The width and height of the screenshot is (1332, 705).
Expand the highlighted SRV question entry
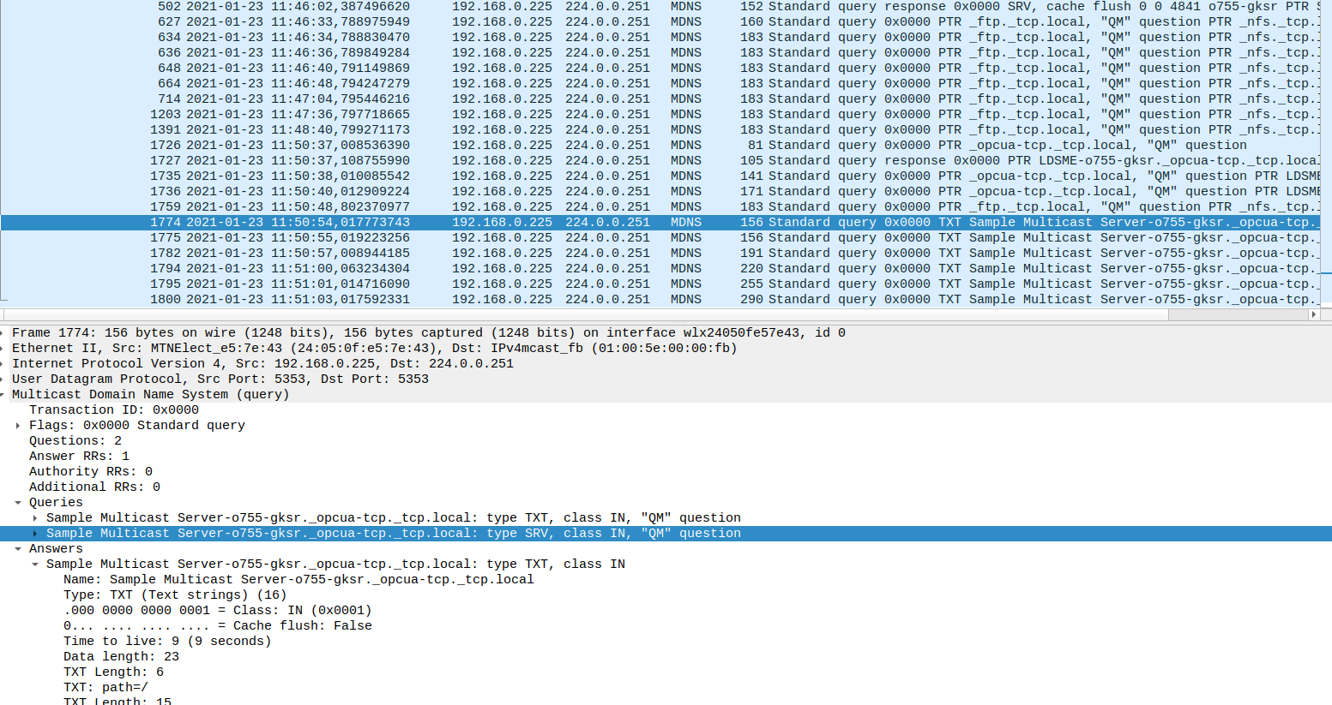click(x=34, y=533)
